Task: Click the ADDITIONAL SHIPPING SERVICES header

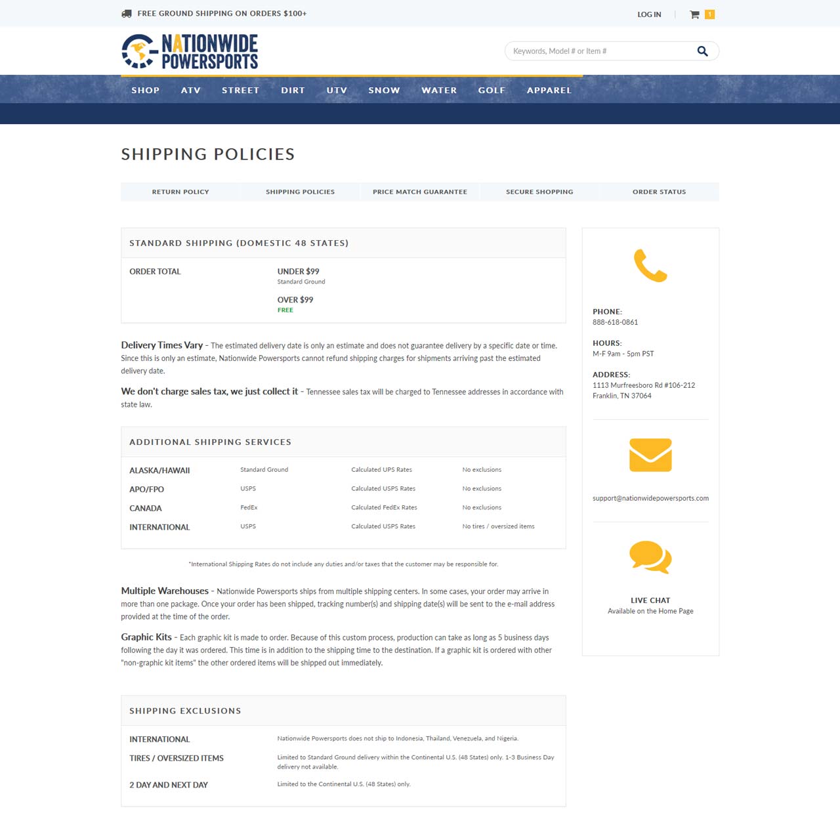Action: point(210,442)
